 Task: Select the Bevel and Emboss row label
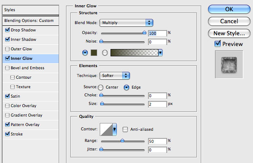click(x=28, y=68)
